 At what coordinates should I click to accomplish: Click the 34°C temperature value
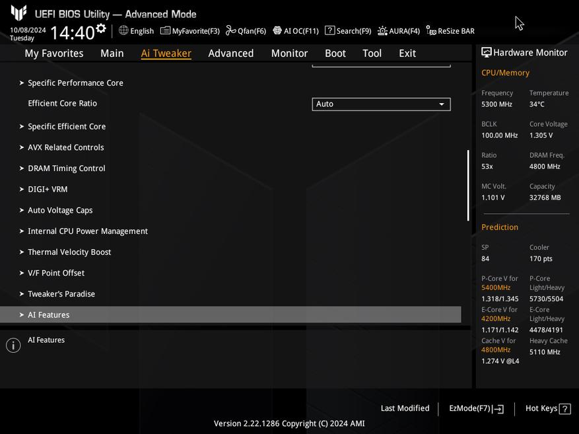coord(537,104)
